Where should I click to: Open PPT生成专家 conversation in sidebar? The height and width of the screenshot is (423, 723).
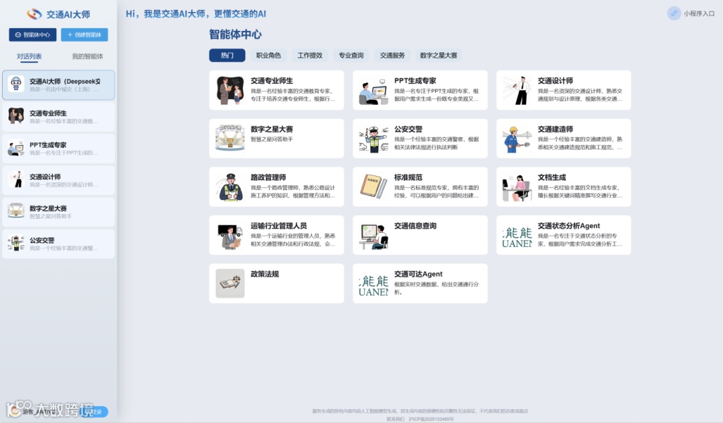pos(58,149)
